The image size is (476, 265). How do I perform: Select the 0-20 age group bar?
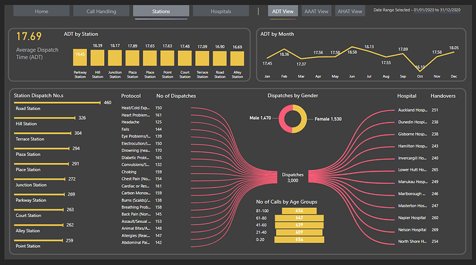[299, 240]
